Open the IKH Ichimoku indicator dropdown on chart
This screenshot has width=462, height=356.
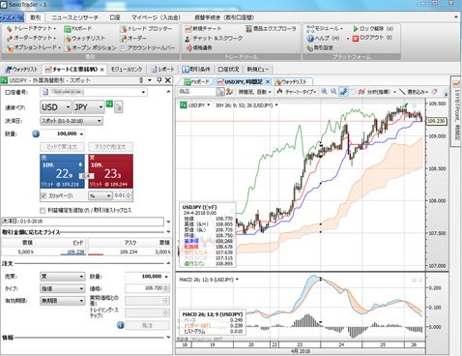click(276, 105)
